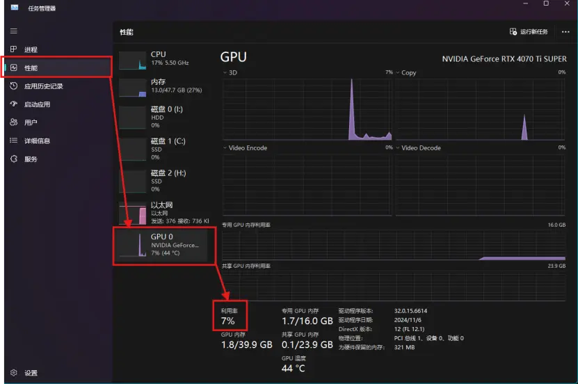The image size is (578, 384).
Task: Select 磁盘 1 (C:) SSD entry
Action: [x=163, y=145]
